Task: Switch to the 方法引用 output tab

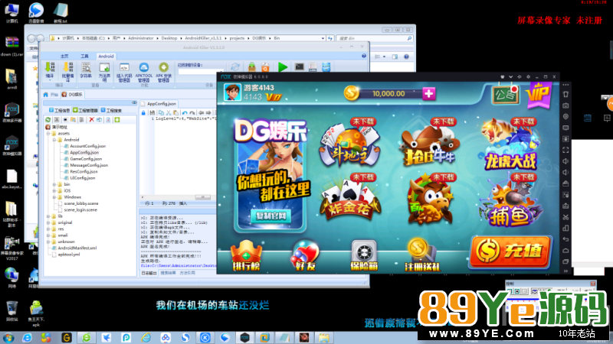Action: [x=187, y=273]
